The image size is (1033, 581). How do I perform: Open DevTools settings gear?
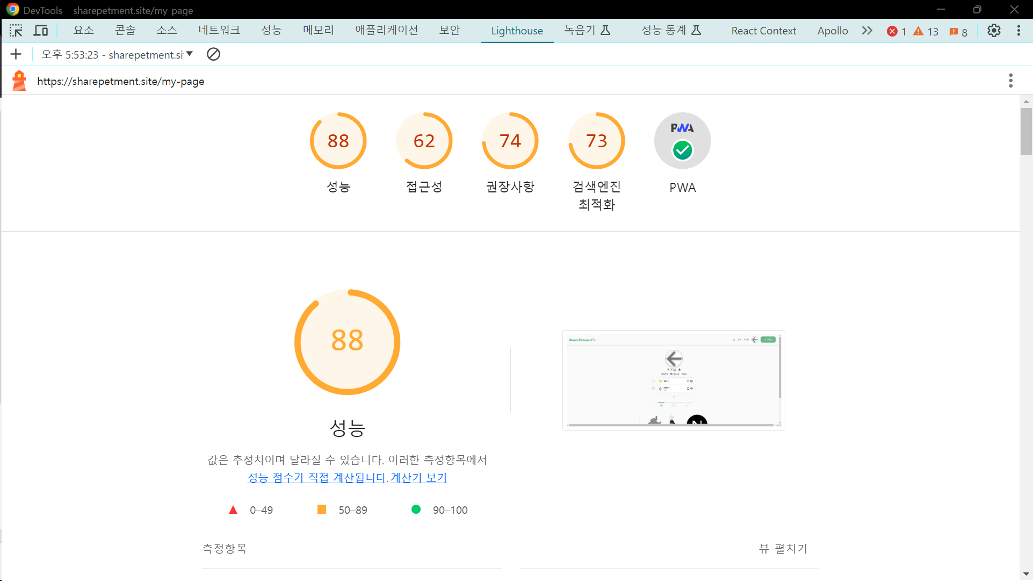coord(994,31)
